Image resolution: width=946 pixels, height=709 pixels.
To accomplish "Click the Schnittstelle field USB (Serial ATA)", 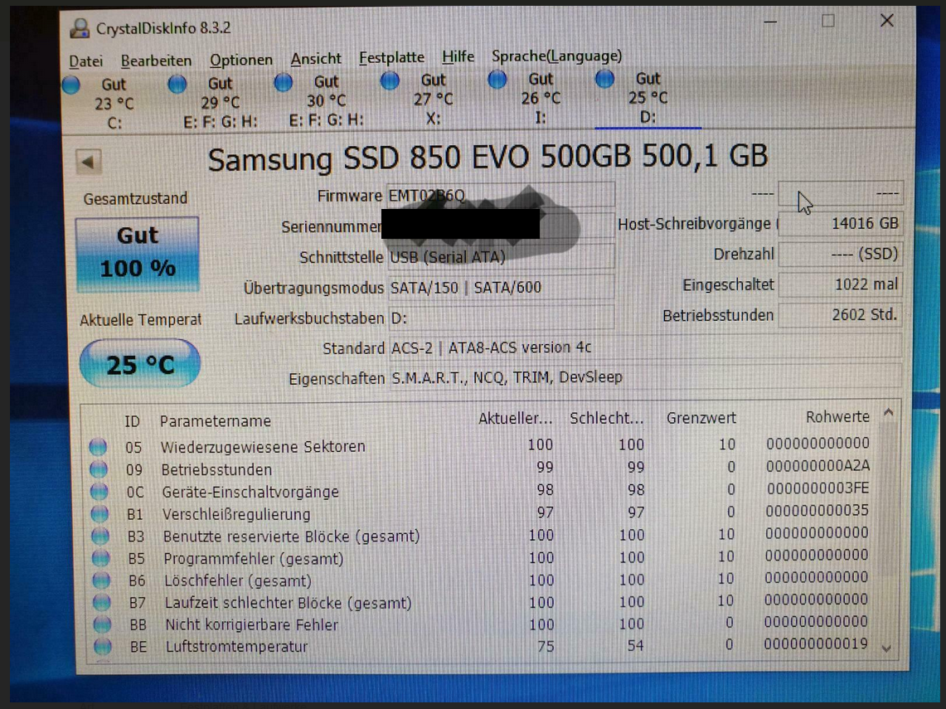I will pyautogui.click(x=500, y=256).
